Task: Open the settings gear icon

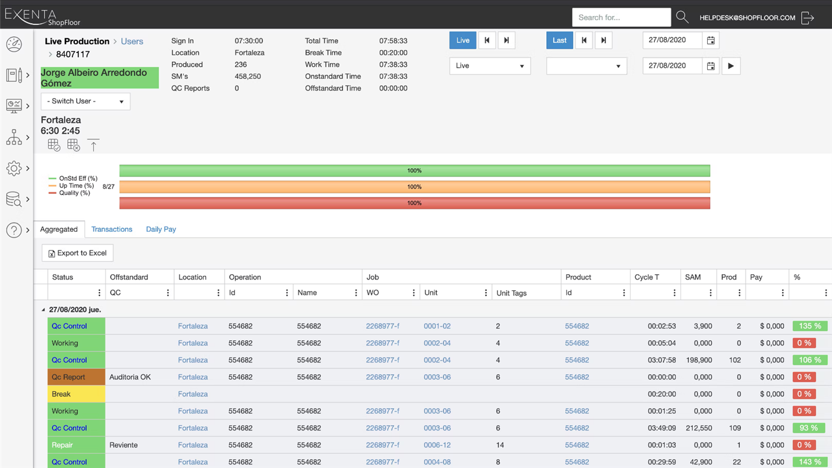Action: click(14, 168)
